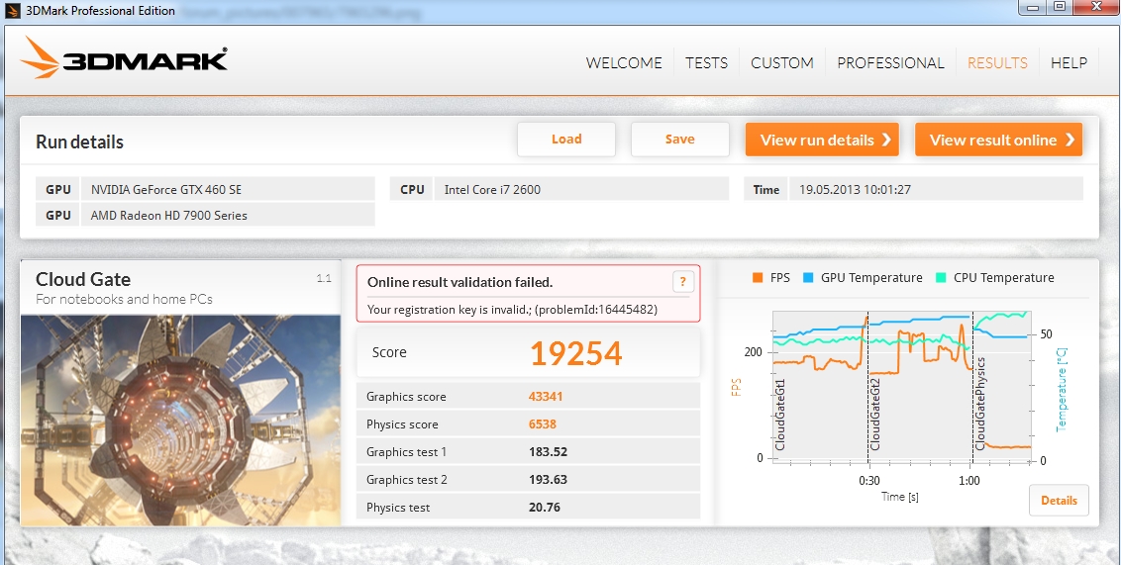Click the Graphics score value 43341
Viewport: 1121px width, 565px height.
(546, 397)
